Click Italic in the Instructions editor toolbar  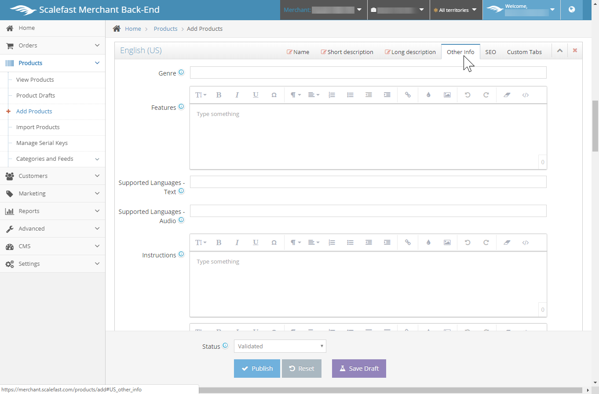(x=237, y=242)
